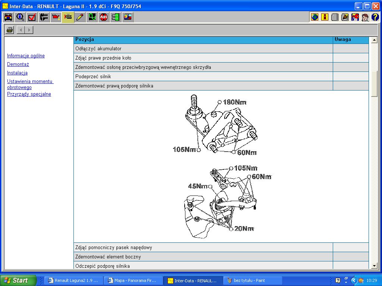
Task: Go to the Instalacja section
Action: coord(17,73)
